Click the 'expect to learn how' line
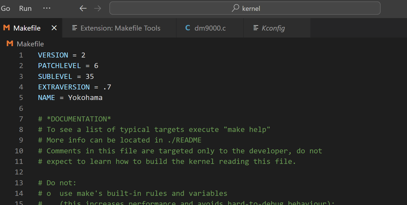This screenshot has width=407, height=205. (167, 161)
